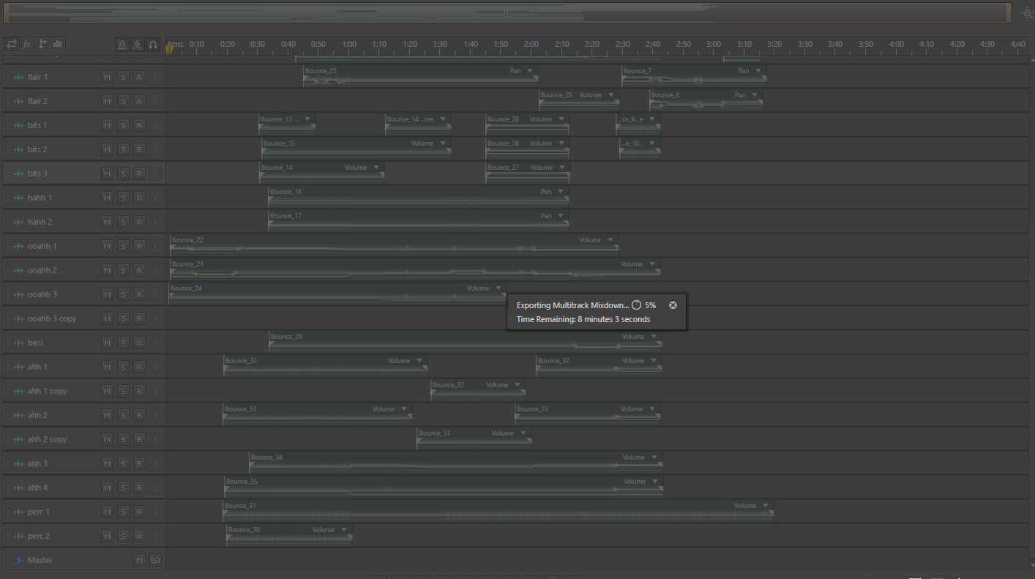Image resolution: width=1035 pixels, height=579 pixels.
Task: Show the Inputs/Outputs view icon
Action: tap(12, 44)
